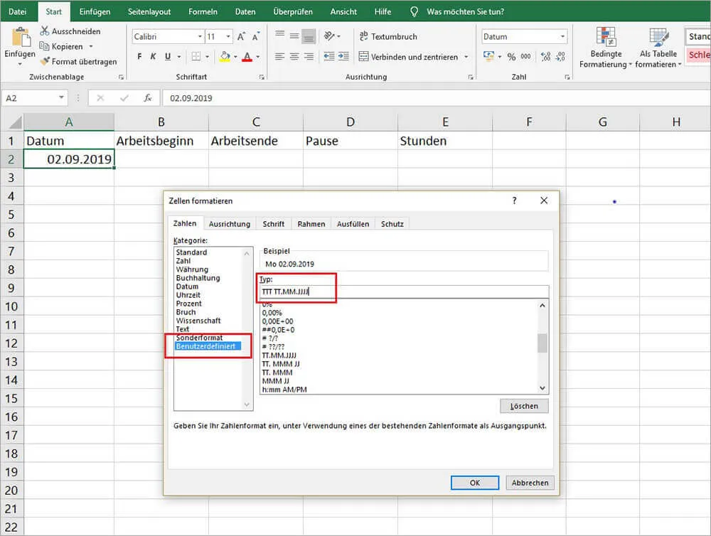Open the Formeln ribbon tab
This screenshot has width=711, height=536.
203,11
